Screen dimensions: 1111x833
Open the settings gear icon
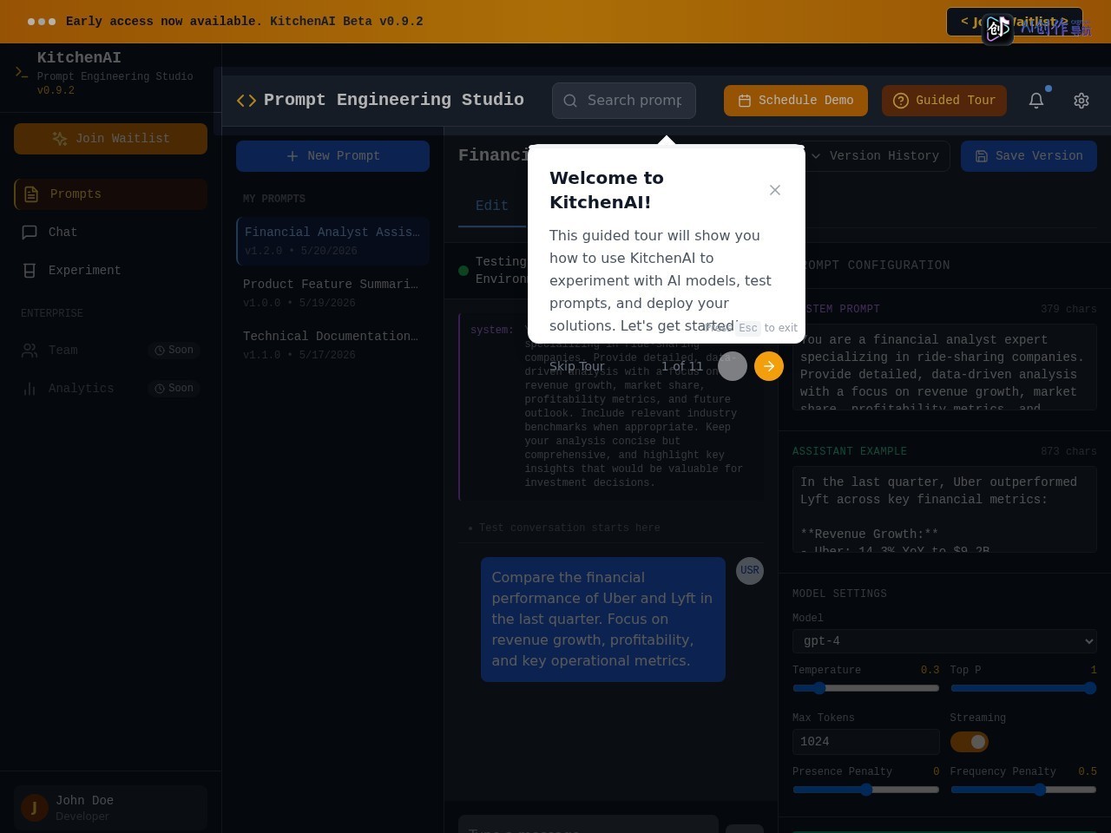click(x=1081, y=101)
